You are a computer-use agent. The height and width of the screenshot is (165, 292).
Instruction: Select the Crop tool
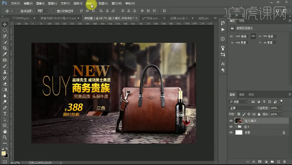point(5,48)
